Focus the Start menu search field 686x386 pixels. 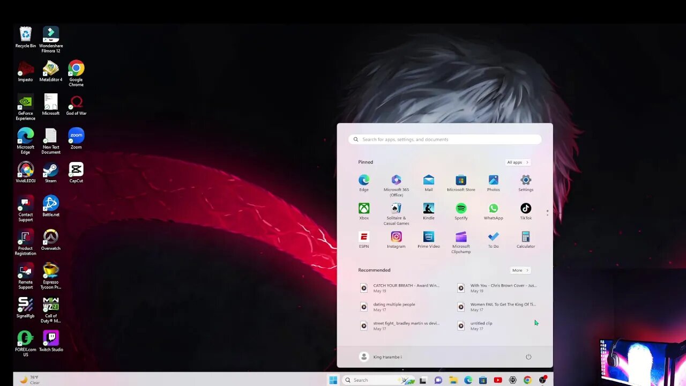pos(445,139)
